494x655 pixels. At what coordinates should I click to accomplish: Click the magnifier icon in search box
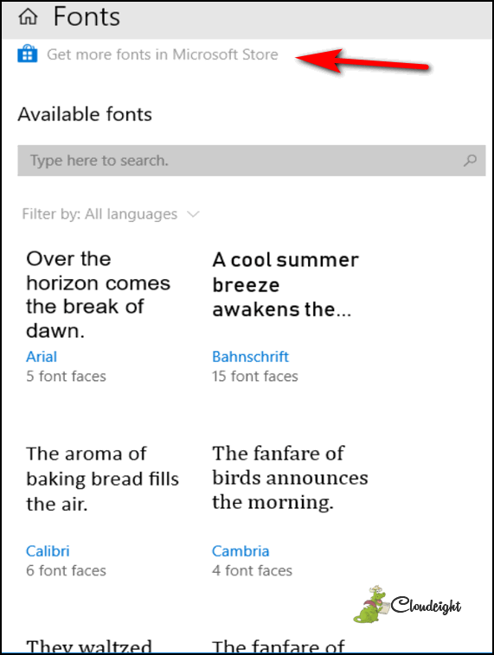click(470, 161)
